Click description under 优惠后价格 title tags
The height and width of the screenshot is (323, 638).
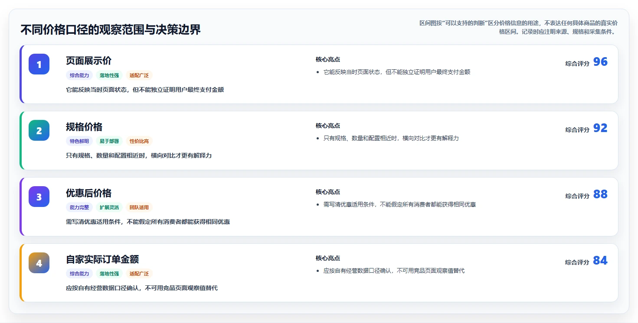click(148, 222)
